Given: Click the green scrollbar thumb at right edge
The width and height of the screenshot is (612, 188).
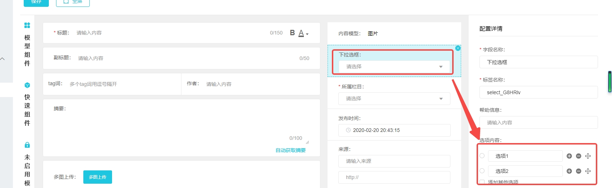Looking at the screenshot, I should click(x=610, y=82).
